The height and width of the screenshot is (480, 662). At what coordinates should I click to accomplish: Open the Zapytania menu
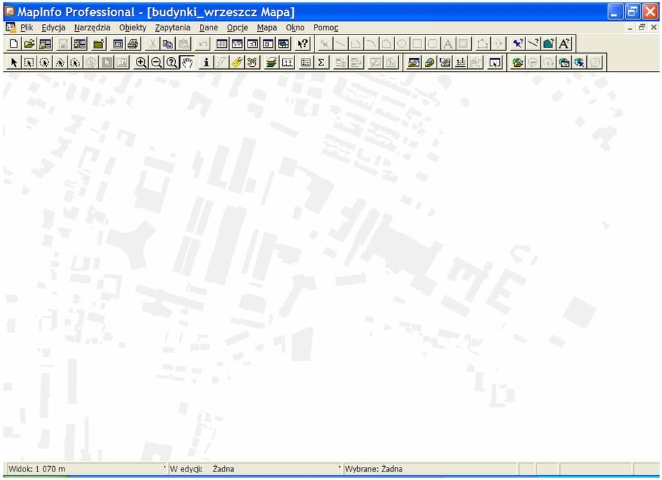(172, 28)
